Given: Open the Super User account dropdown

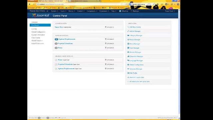Looking at the screenshot, I should [x=170, y=11].
